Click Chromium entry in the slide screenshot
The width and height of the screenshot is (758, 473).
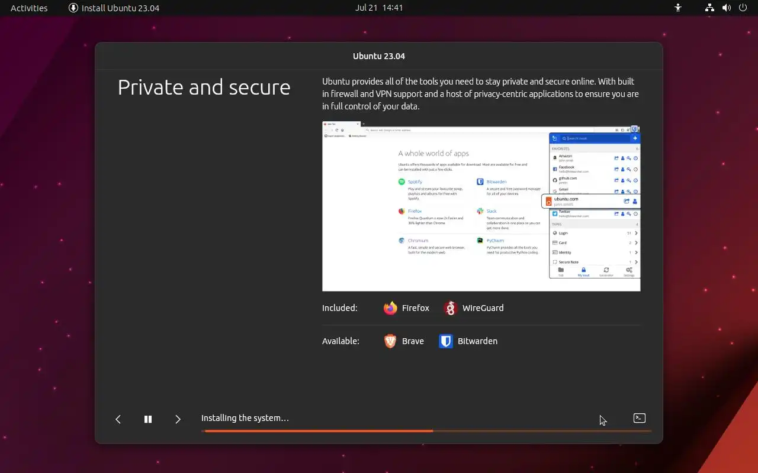click(417, 241)
